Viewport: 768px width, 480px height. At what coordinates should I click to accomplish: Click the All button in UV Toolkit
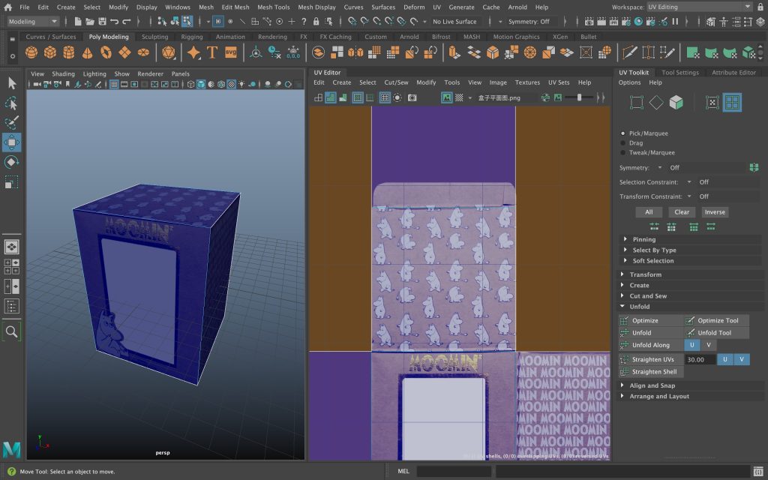(x=649, y=212)
